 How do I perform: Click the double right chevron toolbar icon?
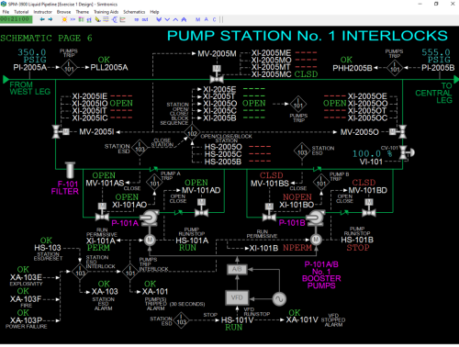tap(73, 19)
